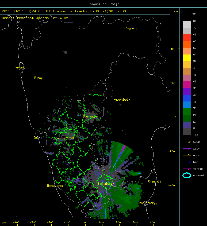207x226 pixels.
Task: Click the yellow arrow beside eburn legend
Action: point(187,155)
